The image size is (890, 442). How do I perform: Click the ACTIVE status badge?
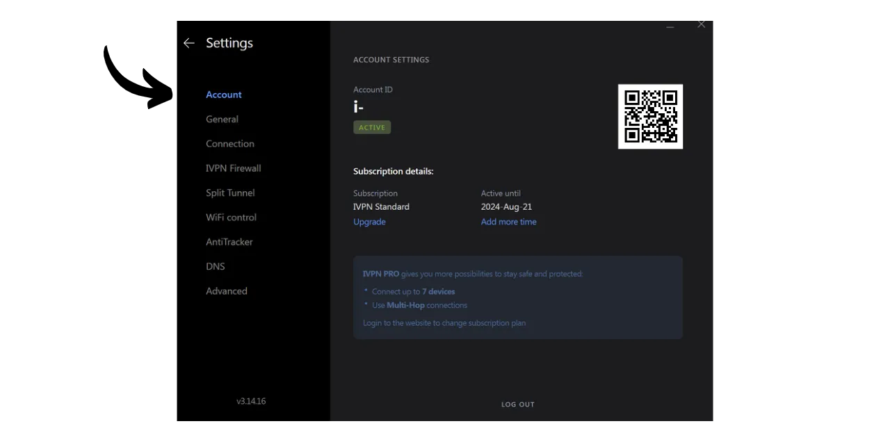click(x=372, y=128)
